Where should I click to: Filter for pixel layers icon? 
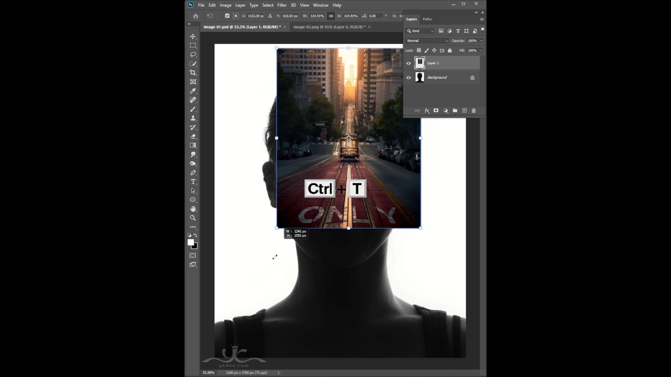[x=441, y=31]
